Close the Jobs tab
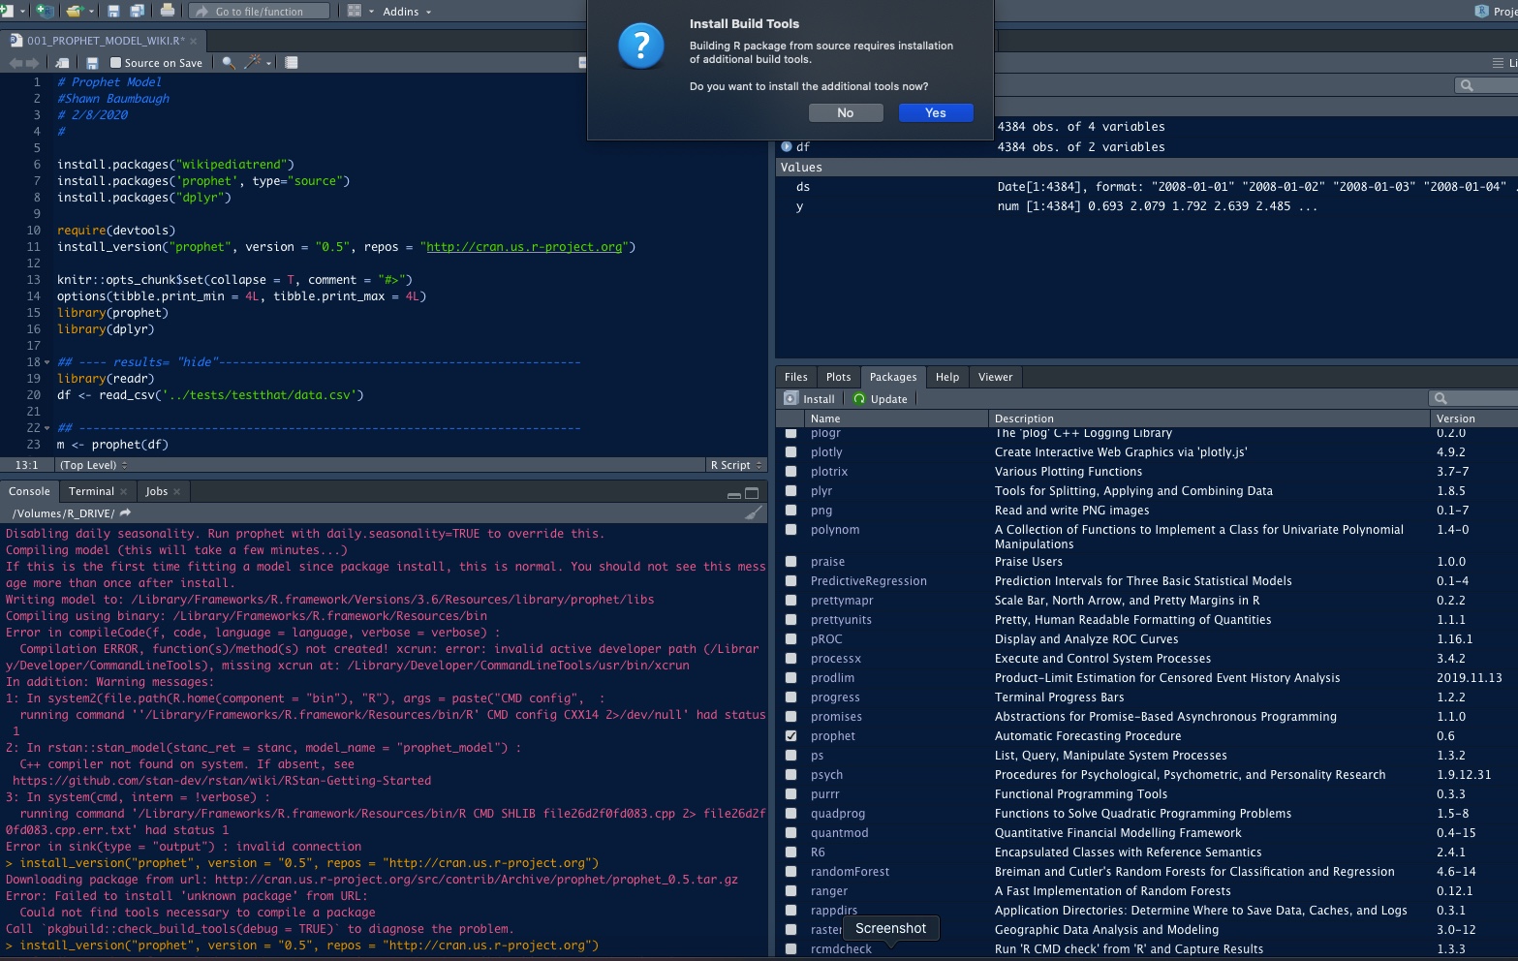This screenshot has width=1518, height=961. coord(177,491)
